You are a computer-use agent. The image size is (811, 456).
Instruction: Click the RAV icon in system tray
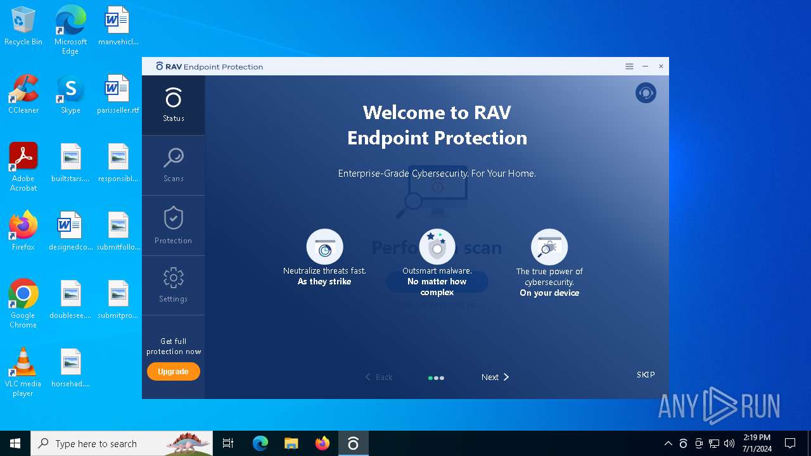coord(683,443)
